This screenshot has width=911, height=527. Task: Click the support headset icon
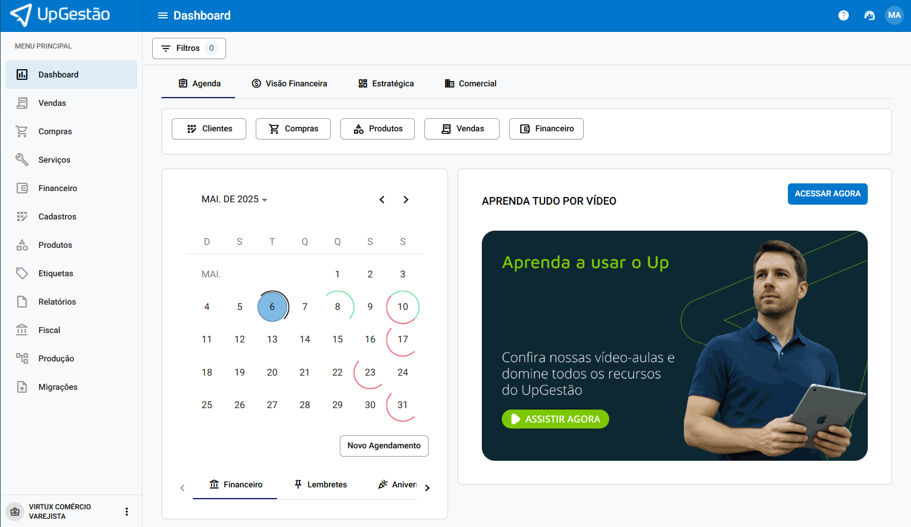[869, 15]
